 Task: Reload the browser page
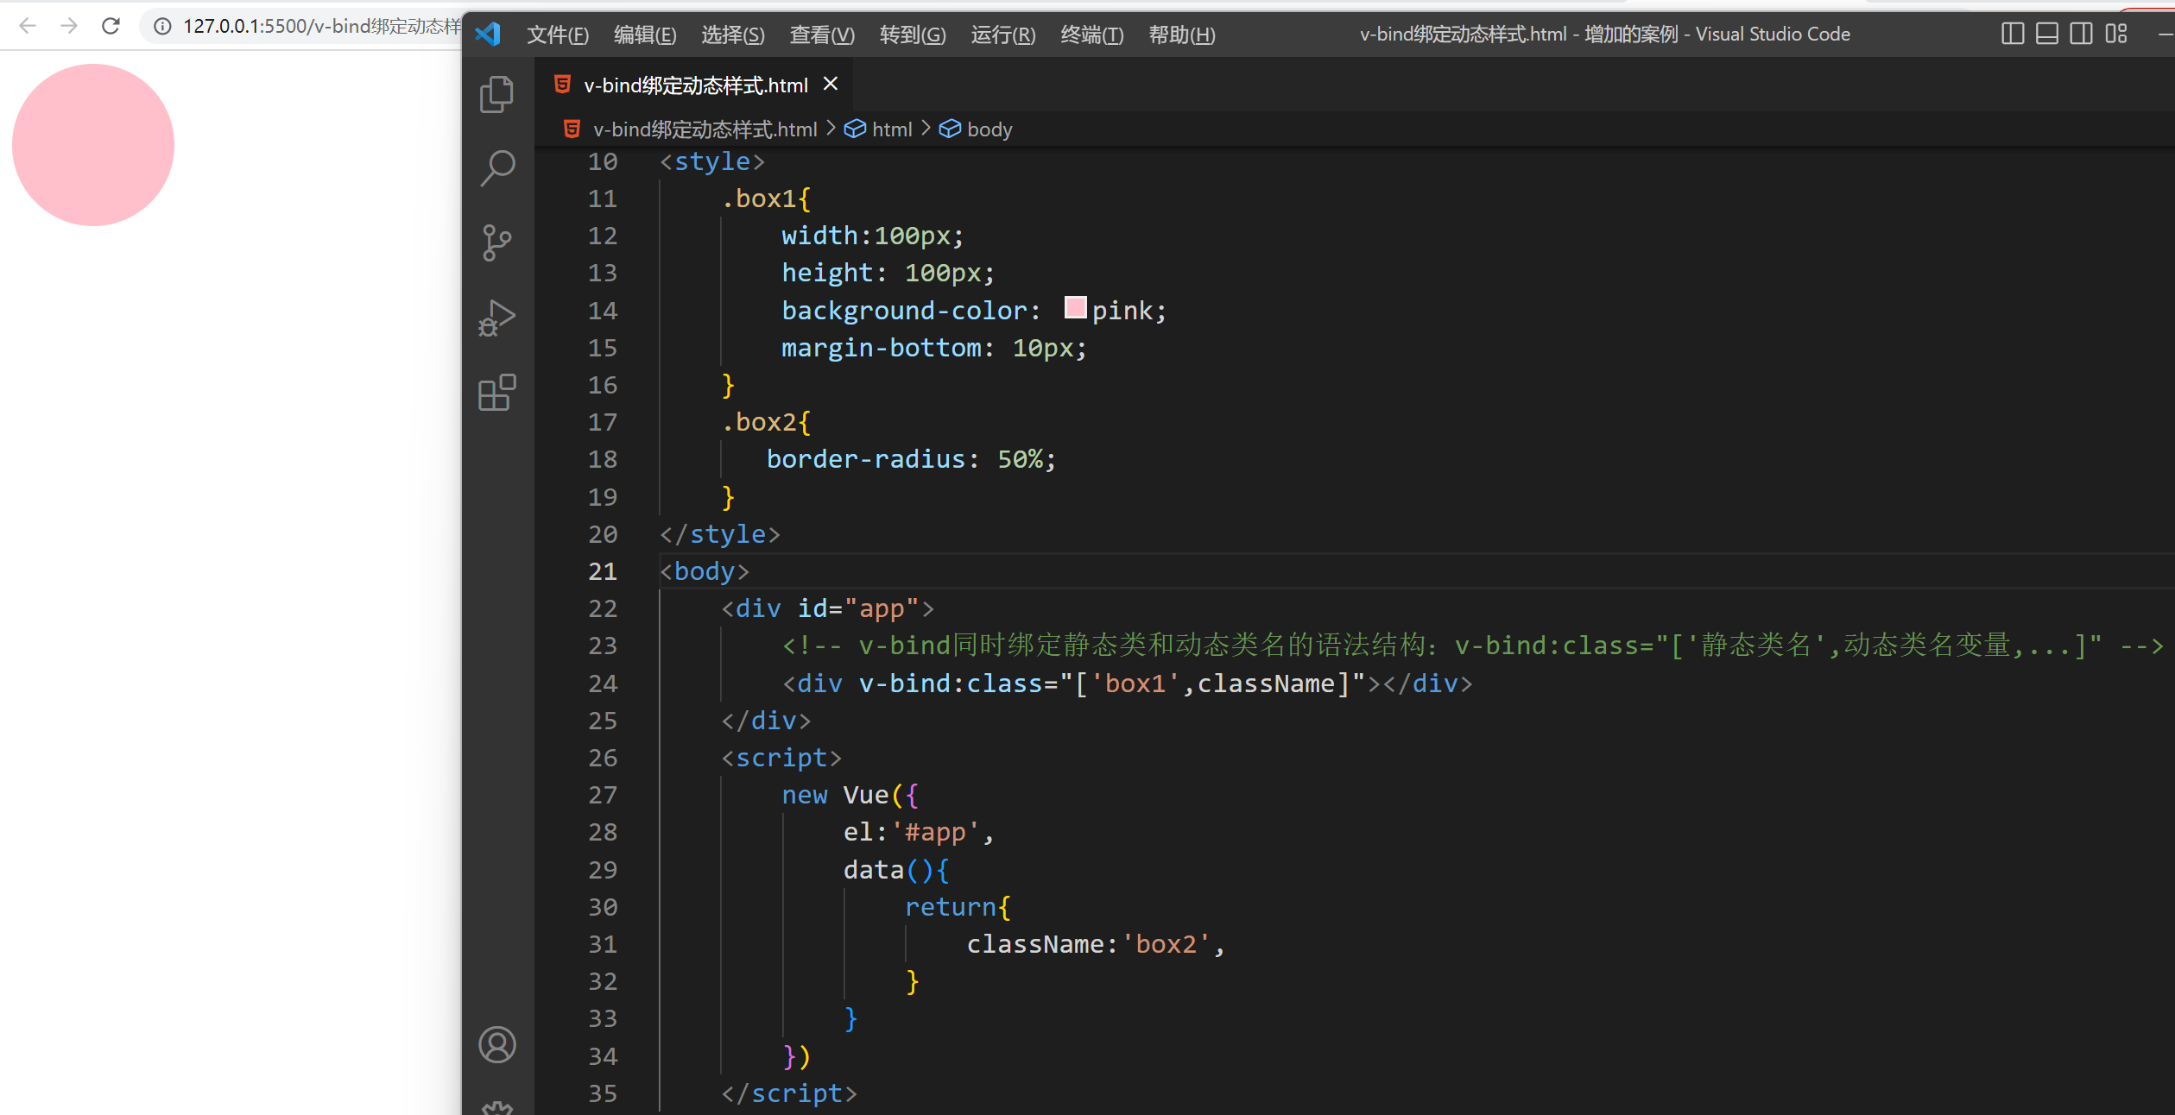click(x=111, y=26)
